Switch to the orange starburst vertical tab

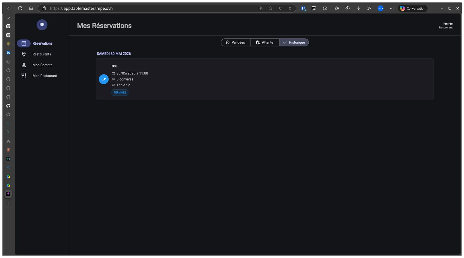(x=8, y=150)
